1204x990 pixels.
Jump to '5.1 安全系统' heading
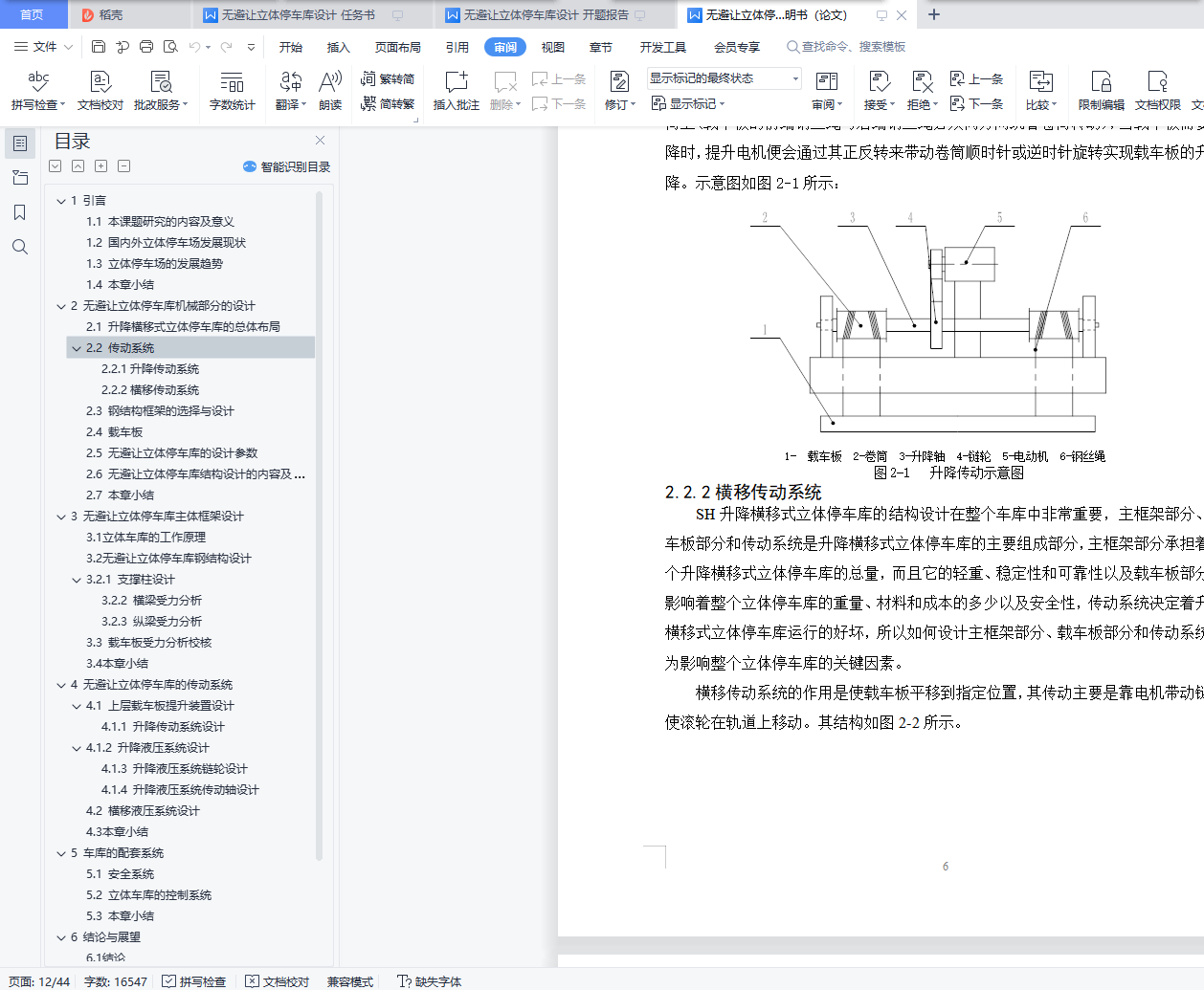click(120, 874)
